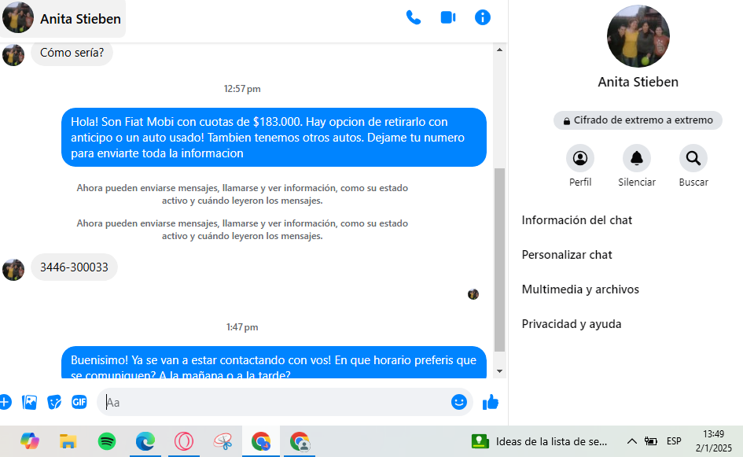Screen dimensions: 743x457
Task: Silence notifications with Silenciar bell
Action: [637, 159]
